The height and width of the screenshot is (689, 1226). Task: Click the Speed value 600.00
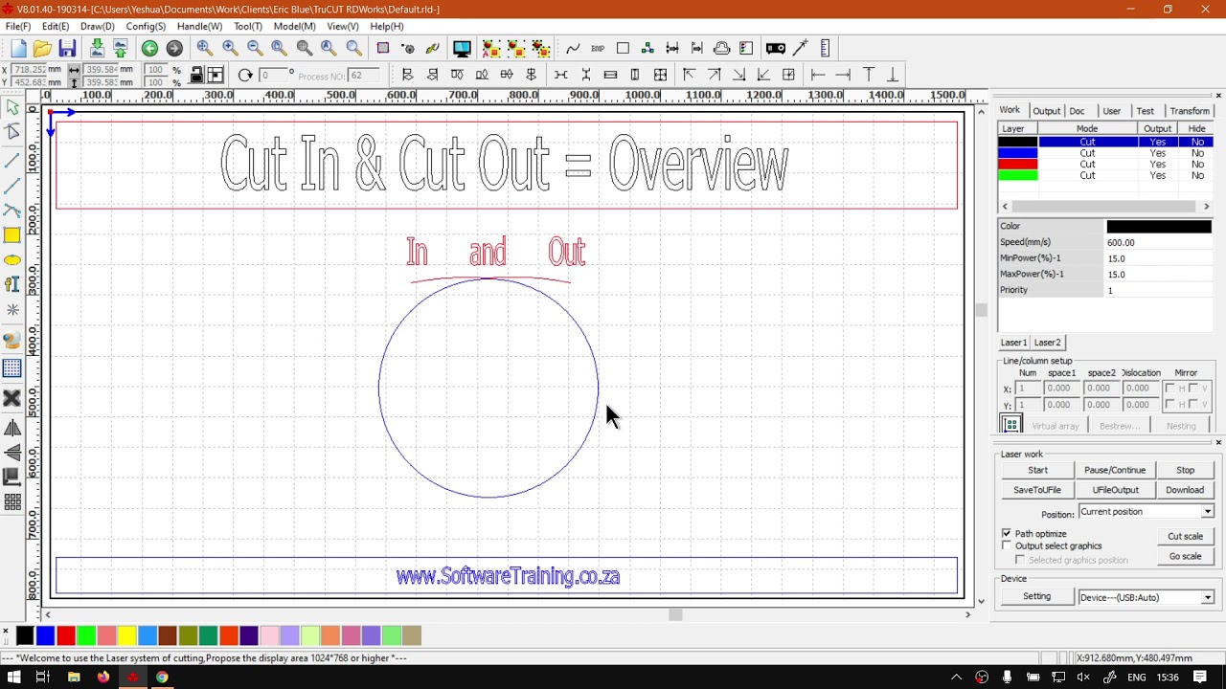pyautogui.click(x=1159, y=243)
